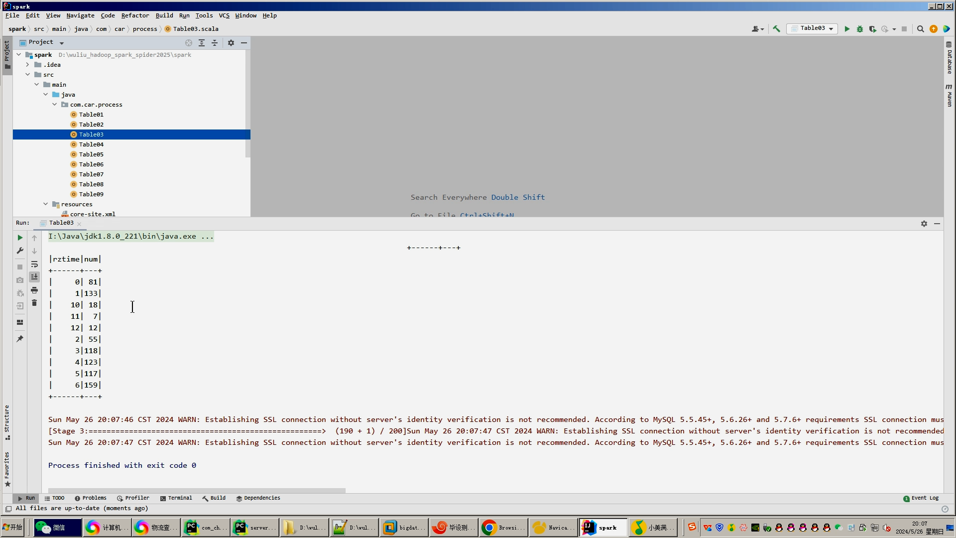The height and width of the screenshot is (538, 956).
Task: Click the Collapse All icon in the Project panel
Action: coord(215,43)
